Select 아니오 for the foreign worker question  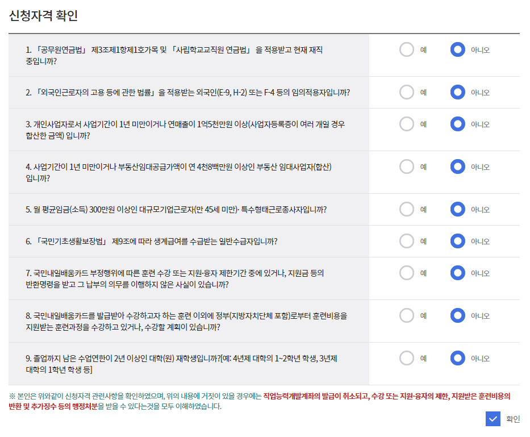tap(458, 93)
